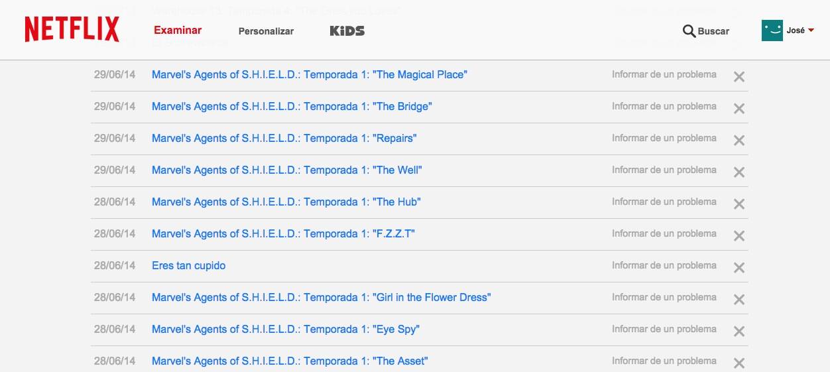Switch to the KIDS section
Screen dimensions: 830x372
point(347,31)
